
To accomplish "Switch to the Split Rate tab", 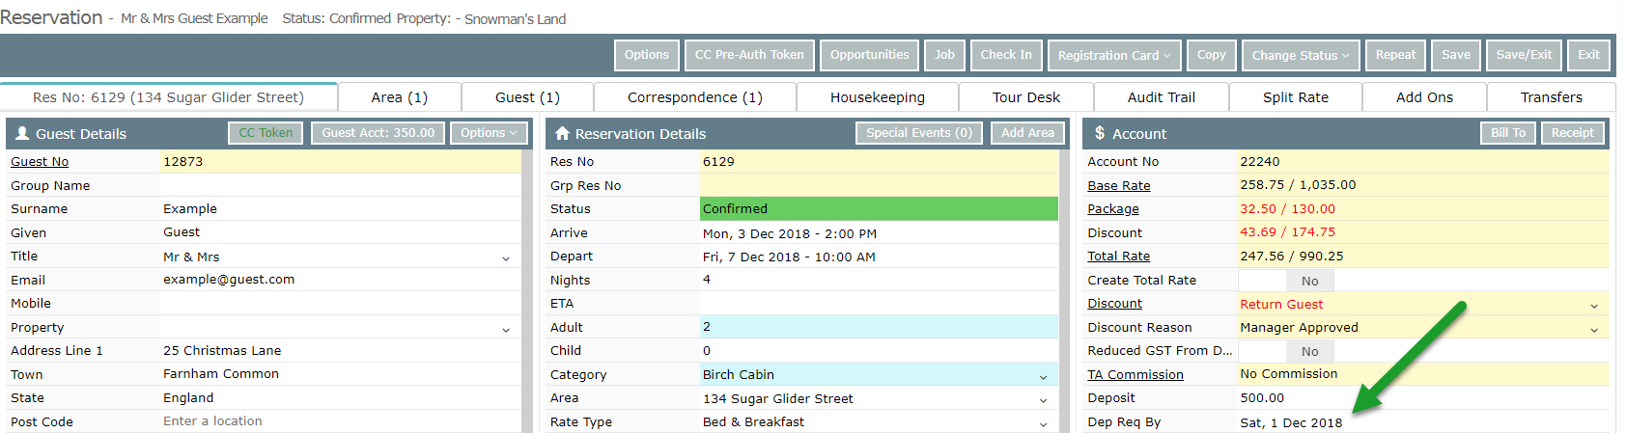I will coord(1295,97).
